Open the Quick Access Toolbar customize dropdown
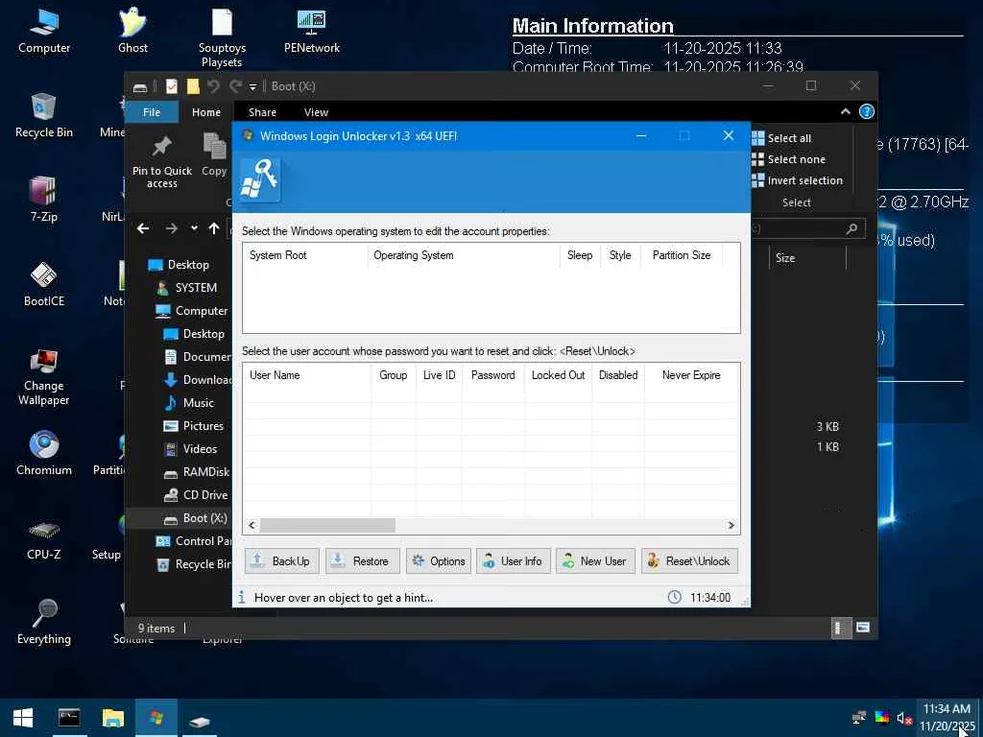 click(252, 86)
